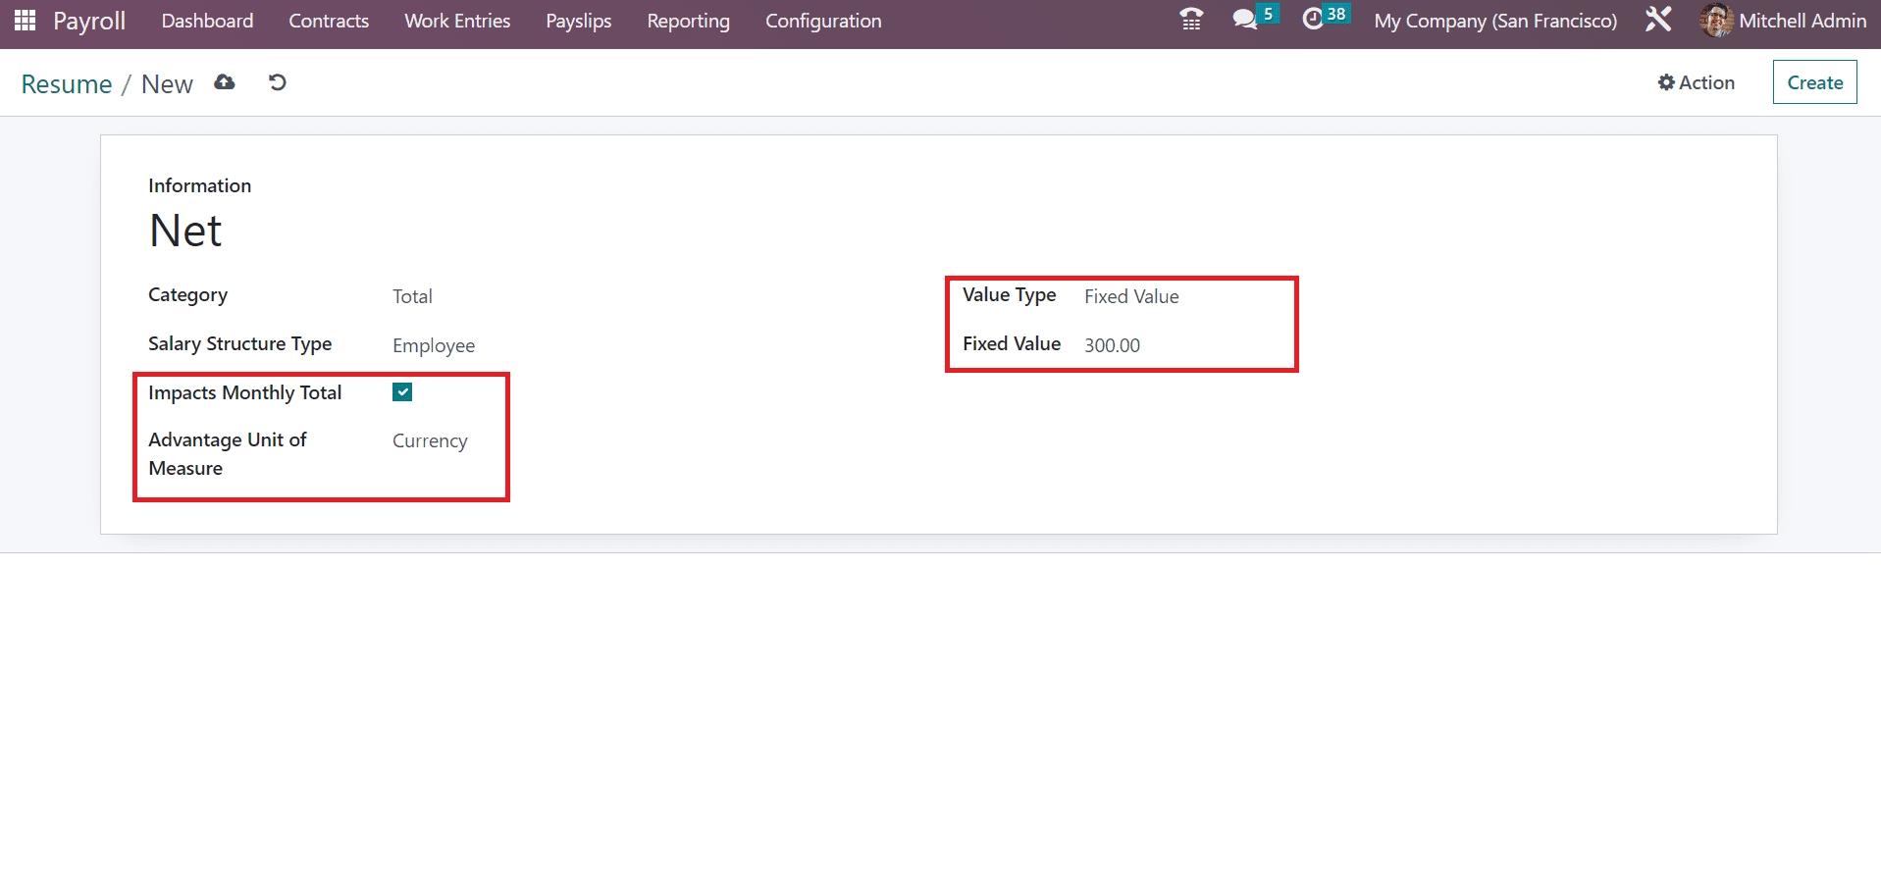The height and width of the screenshot is (878, 1881).
Task: Open the VoIP phone icon
Action: [x=1190, y=20]
